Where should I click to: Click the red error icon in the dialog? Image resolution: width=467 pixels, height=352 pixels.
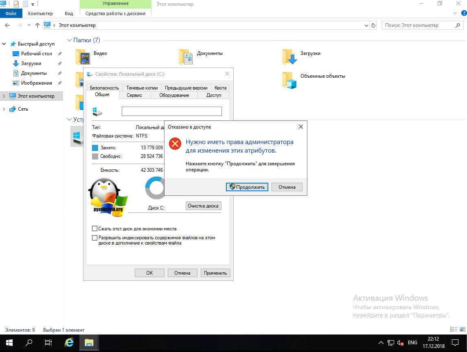click(175, 144)
